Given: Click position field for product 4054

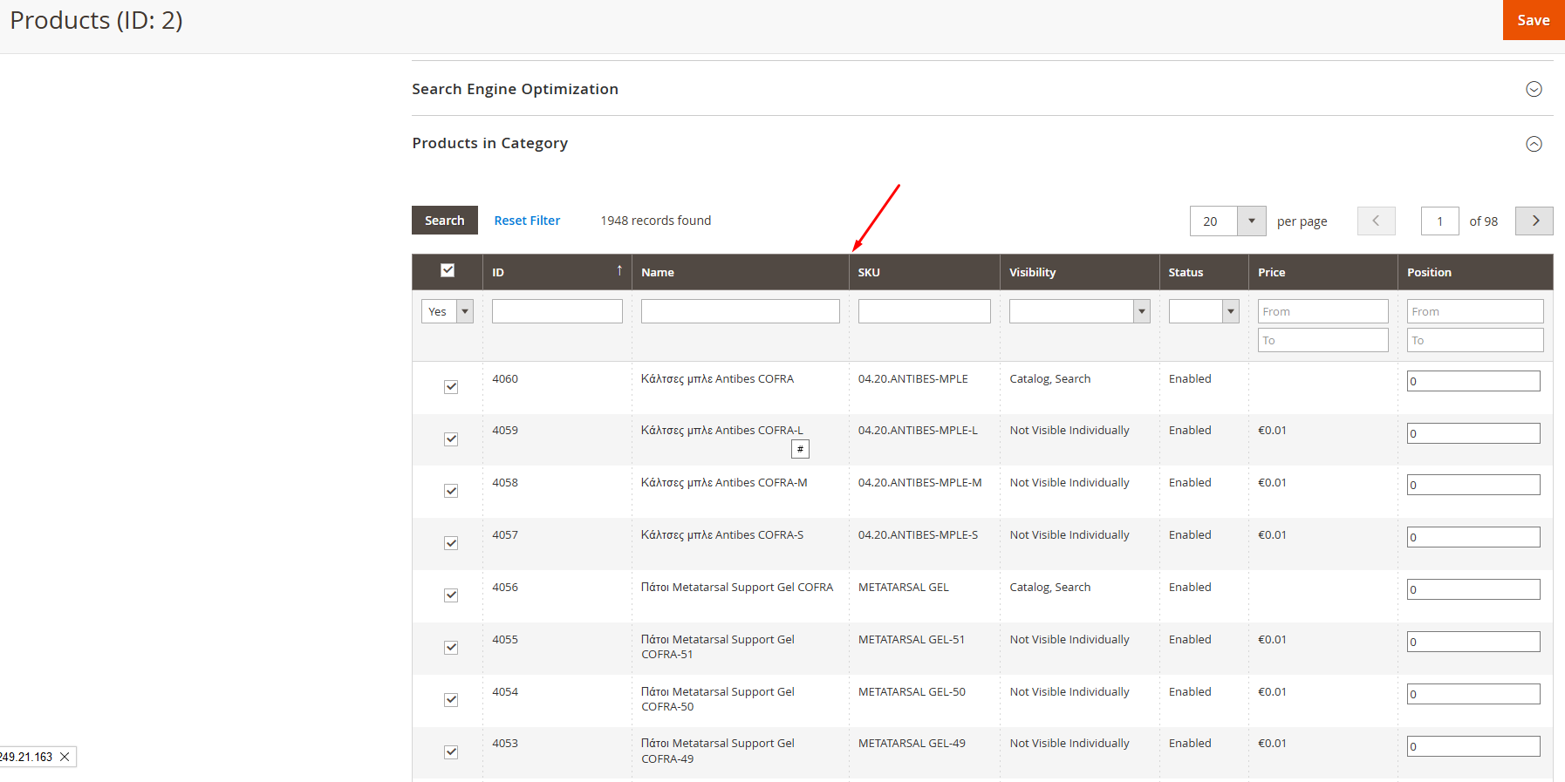Looking at the screenshot, I should tap(1473, 694).
